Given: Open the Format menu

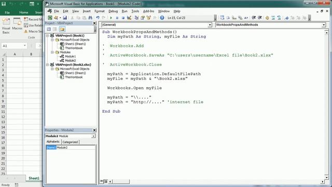Looking at the screenshot, I should (x=100, y=11).
